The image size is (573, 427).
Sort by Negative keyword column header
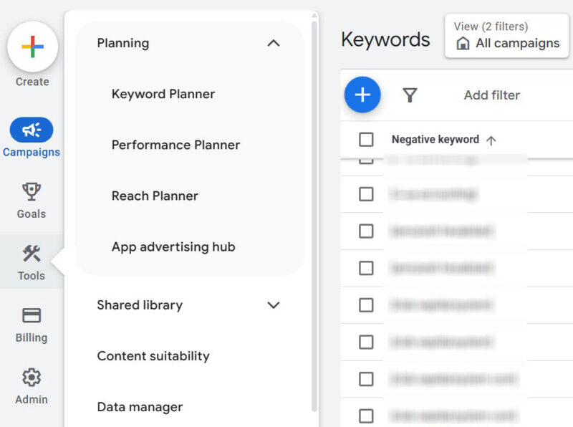[x=435, y=140]
